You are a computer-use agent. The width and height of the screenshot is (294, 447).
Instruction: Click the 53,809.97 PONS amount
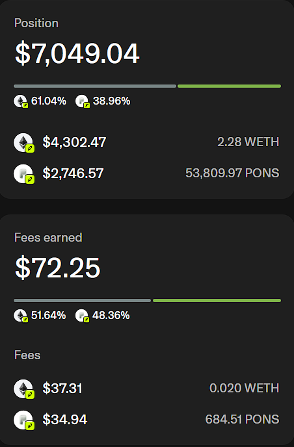coord(232,173)
